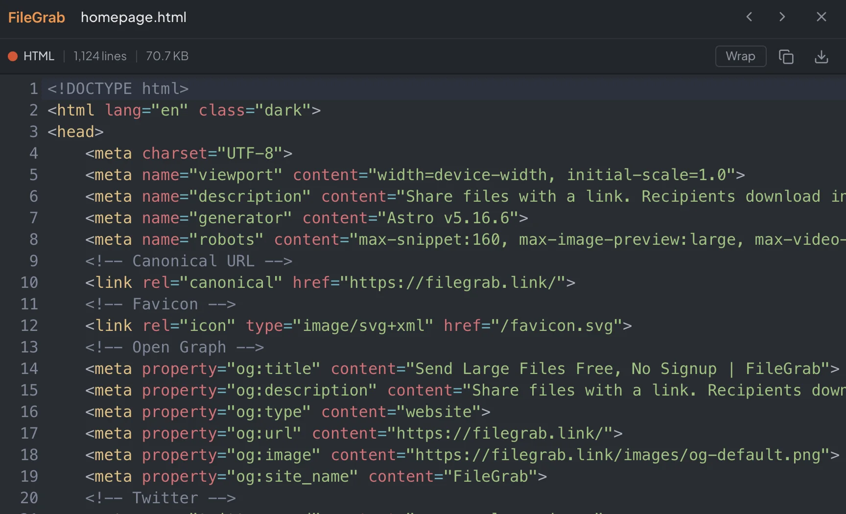846x514 pixels.
Task: Navigate to the next file with the right chevron
Action: (x=782, y=17)
